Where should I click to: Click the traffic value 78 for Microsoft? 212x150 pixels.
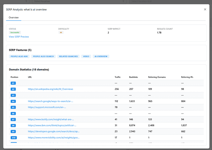[x=116, y=107]
